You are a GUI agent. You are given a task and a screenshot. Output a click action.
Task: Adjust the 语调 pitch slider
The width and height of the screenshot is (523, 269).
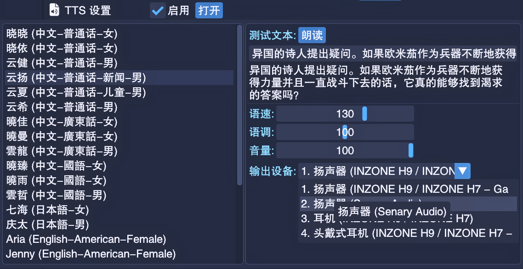[x=345, y=132]
